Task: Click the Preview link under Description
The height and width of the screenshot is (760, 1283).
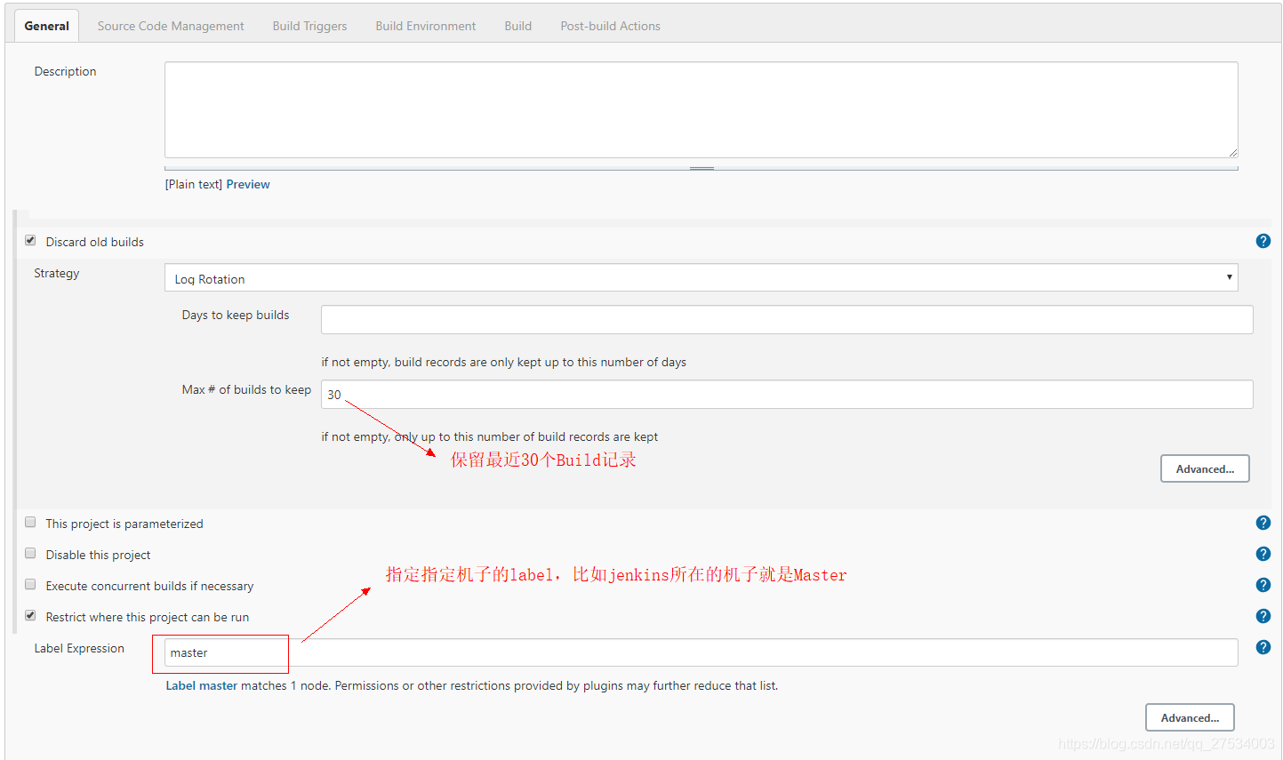Action: point(247,184)
